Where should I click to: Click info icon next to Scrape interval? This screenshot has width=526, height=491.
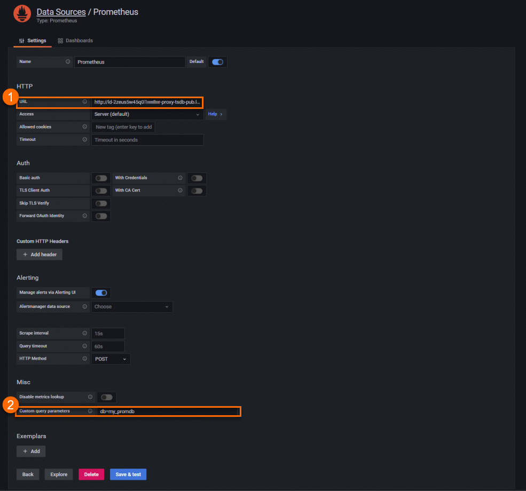point(84,333)
